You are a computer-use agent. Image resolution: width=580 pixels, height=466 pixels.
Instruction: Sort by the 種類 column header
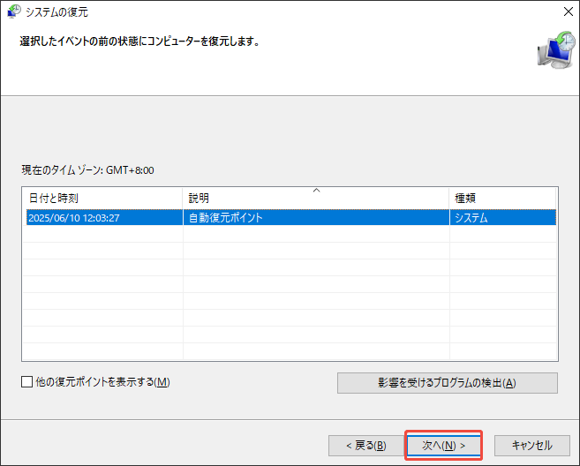(502, 199)
